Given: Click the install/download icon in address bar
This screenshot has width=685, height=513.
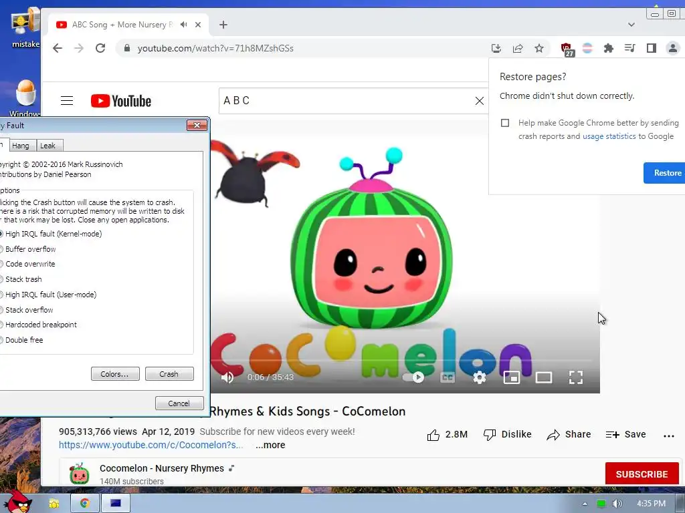Looking at the screenshot, I should [496, 48].
